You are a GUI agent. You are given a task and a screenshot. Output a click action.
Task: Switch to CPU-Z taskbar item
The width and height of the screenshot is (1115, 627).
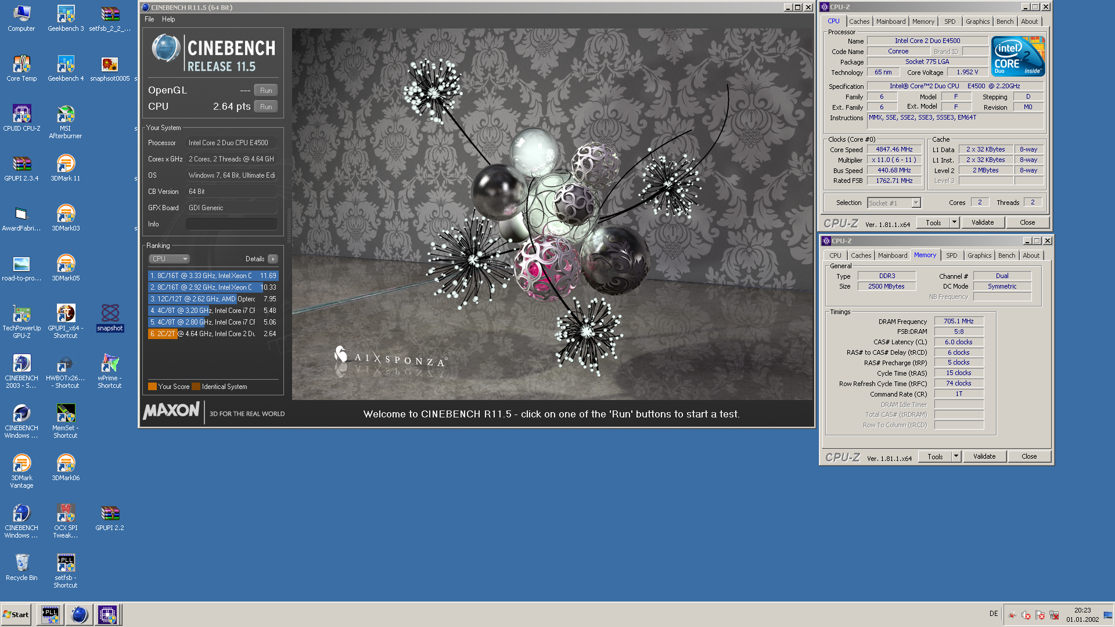107,615
